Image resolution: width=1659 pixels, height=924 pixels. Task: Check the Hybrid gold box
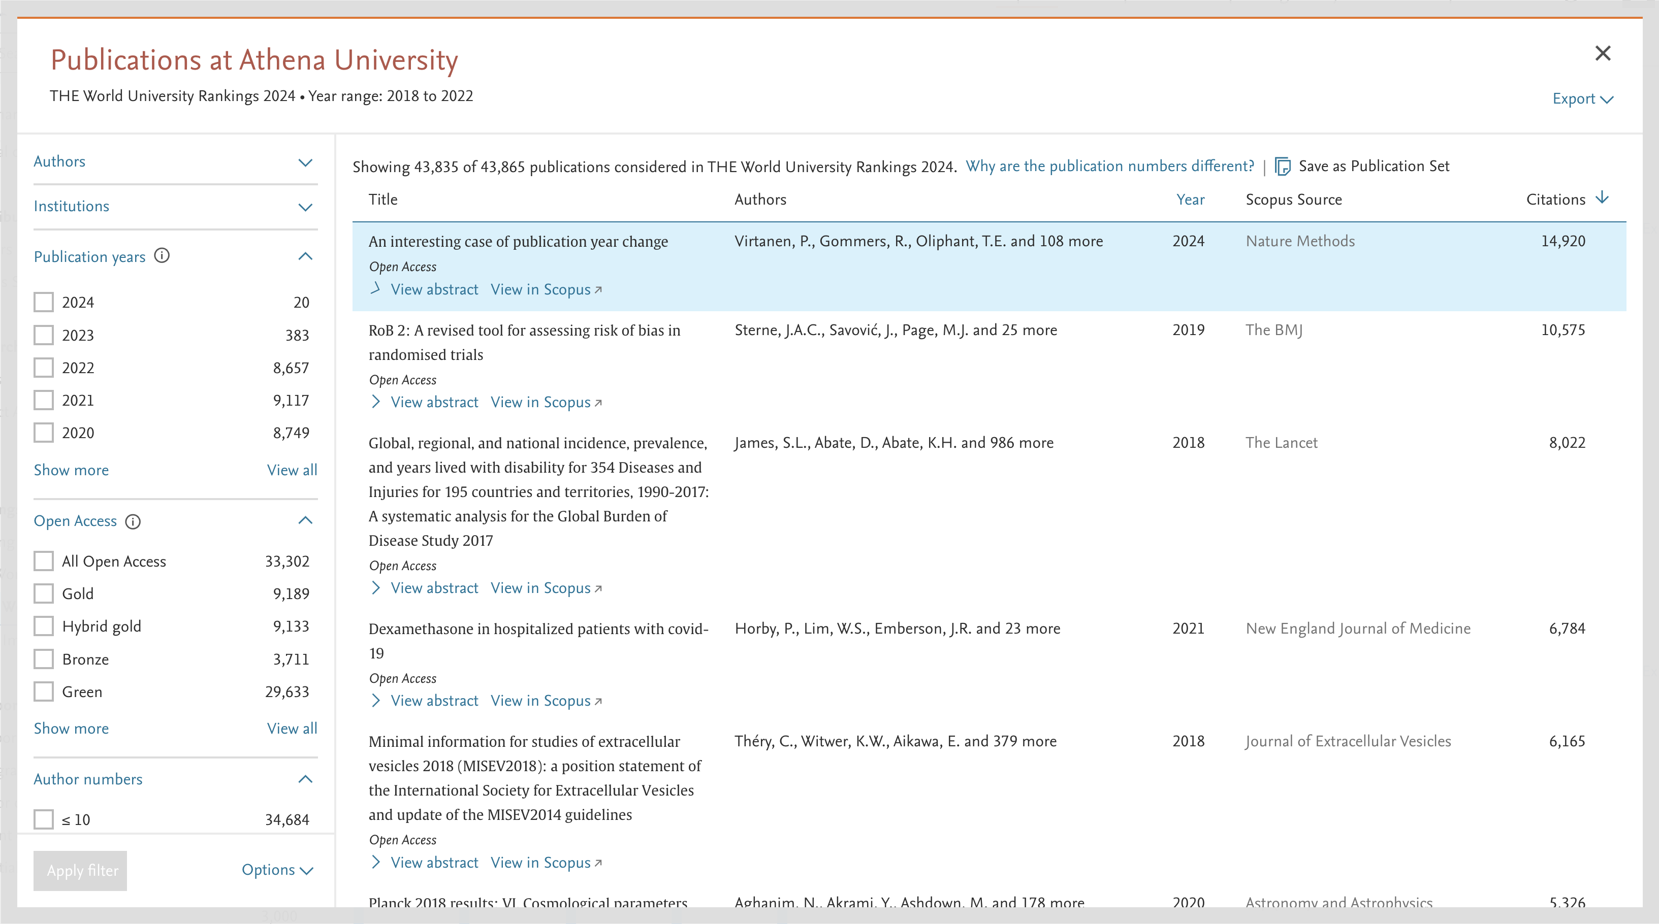coord(43,626)
